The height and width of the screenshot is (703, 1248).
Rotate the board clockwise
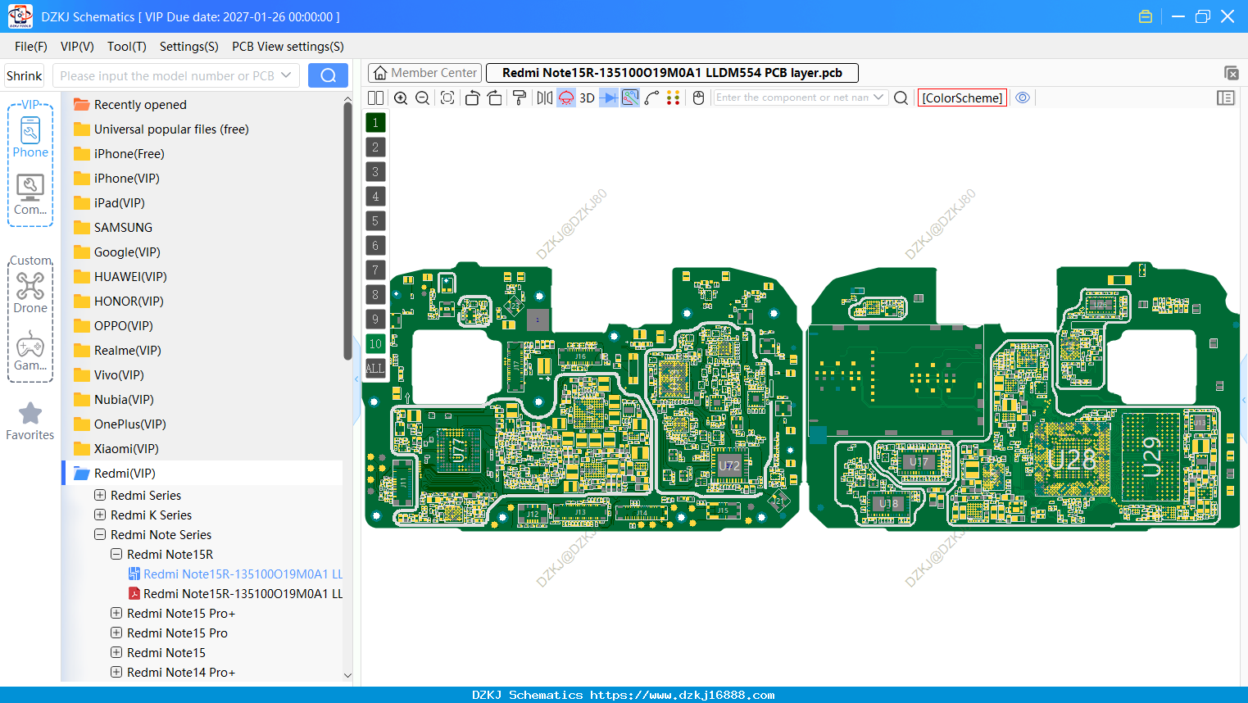[495, 98]
